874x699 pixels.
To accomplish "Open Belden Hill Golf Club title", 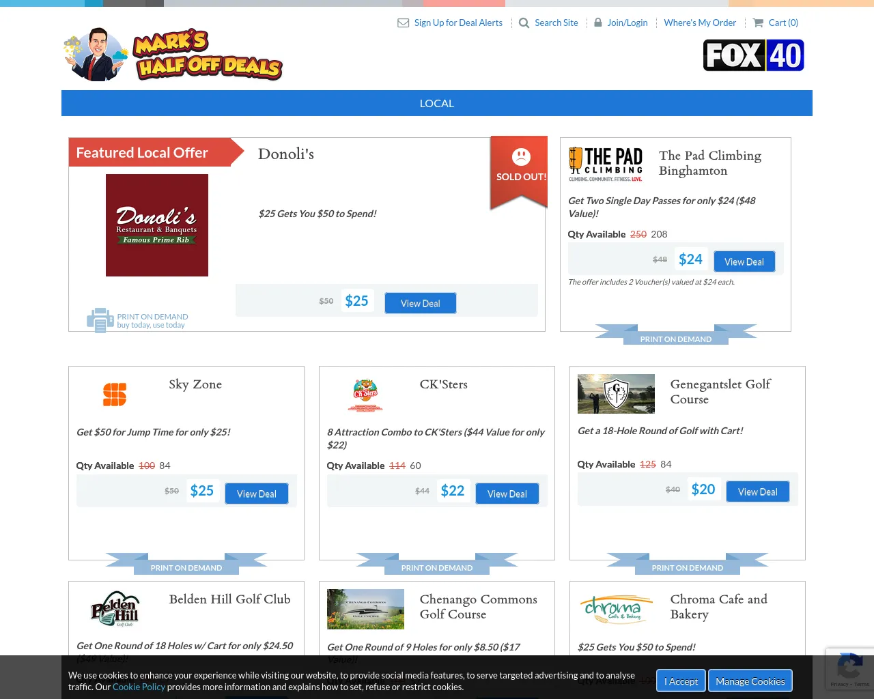I will 230,599.
